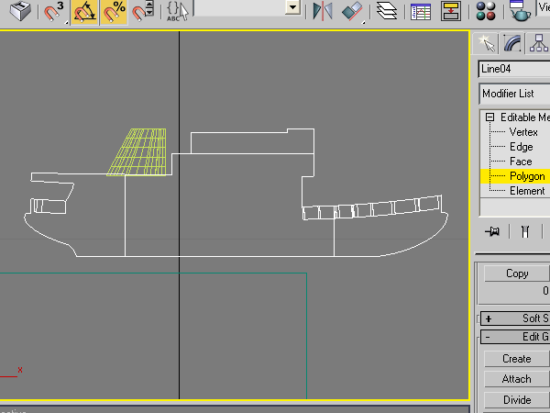The height and width of the screenshot is (413, 550).
Task: Click the Attach button
Action: pyautogui.click(x=517, y=379)
